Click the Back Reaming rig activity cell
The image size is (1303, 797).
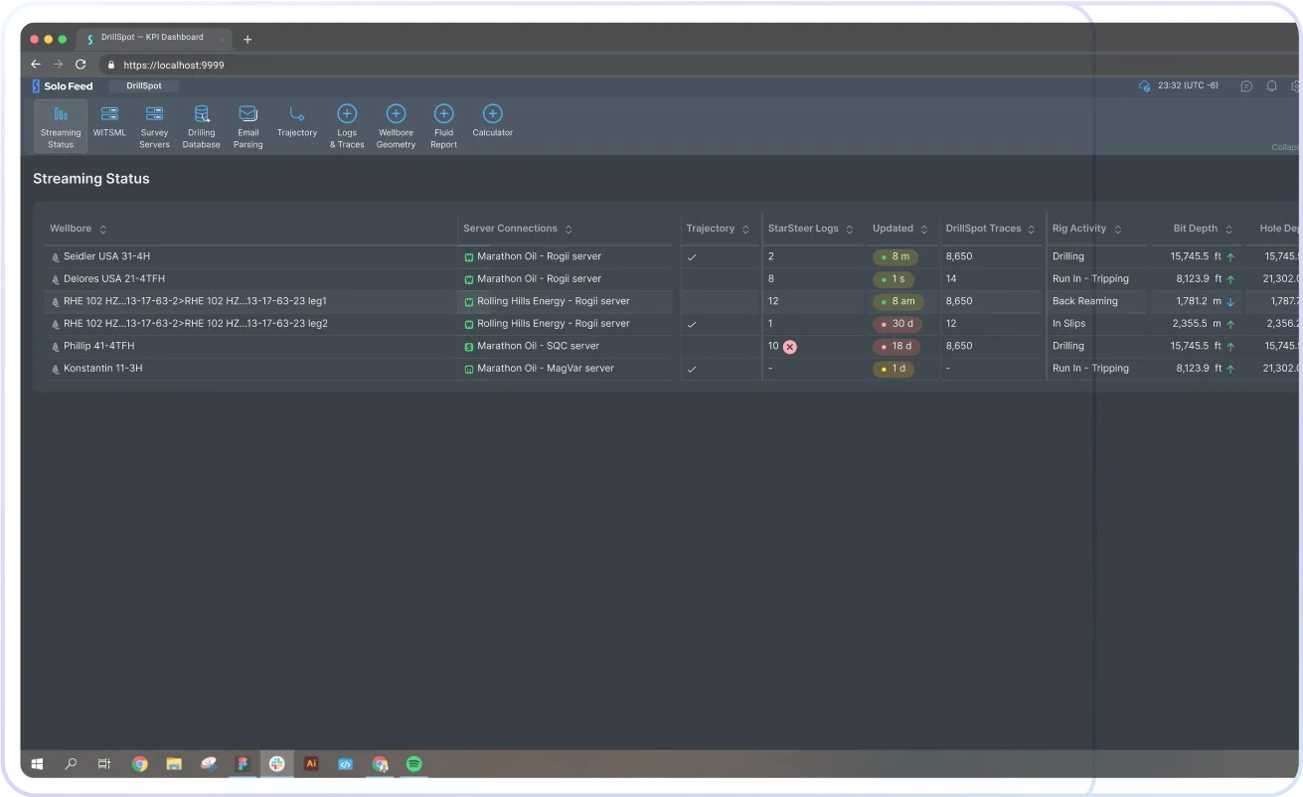tap(1085, 301)
